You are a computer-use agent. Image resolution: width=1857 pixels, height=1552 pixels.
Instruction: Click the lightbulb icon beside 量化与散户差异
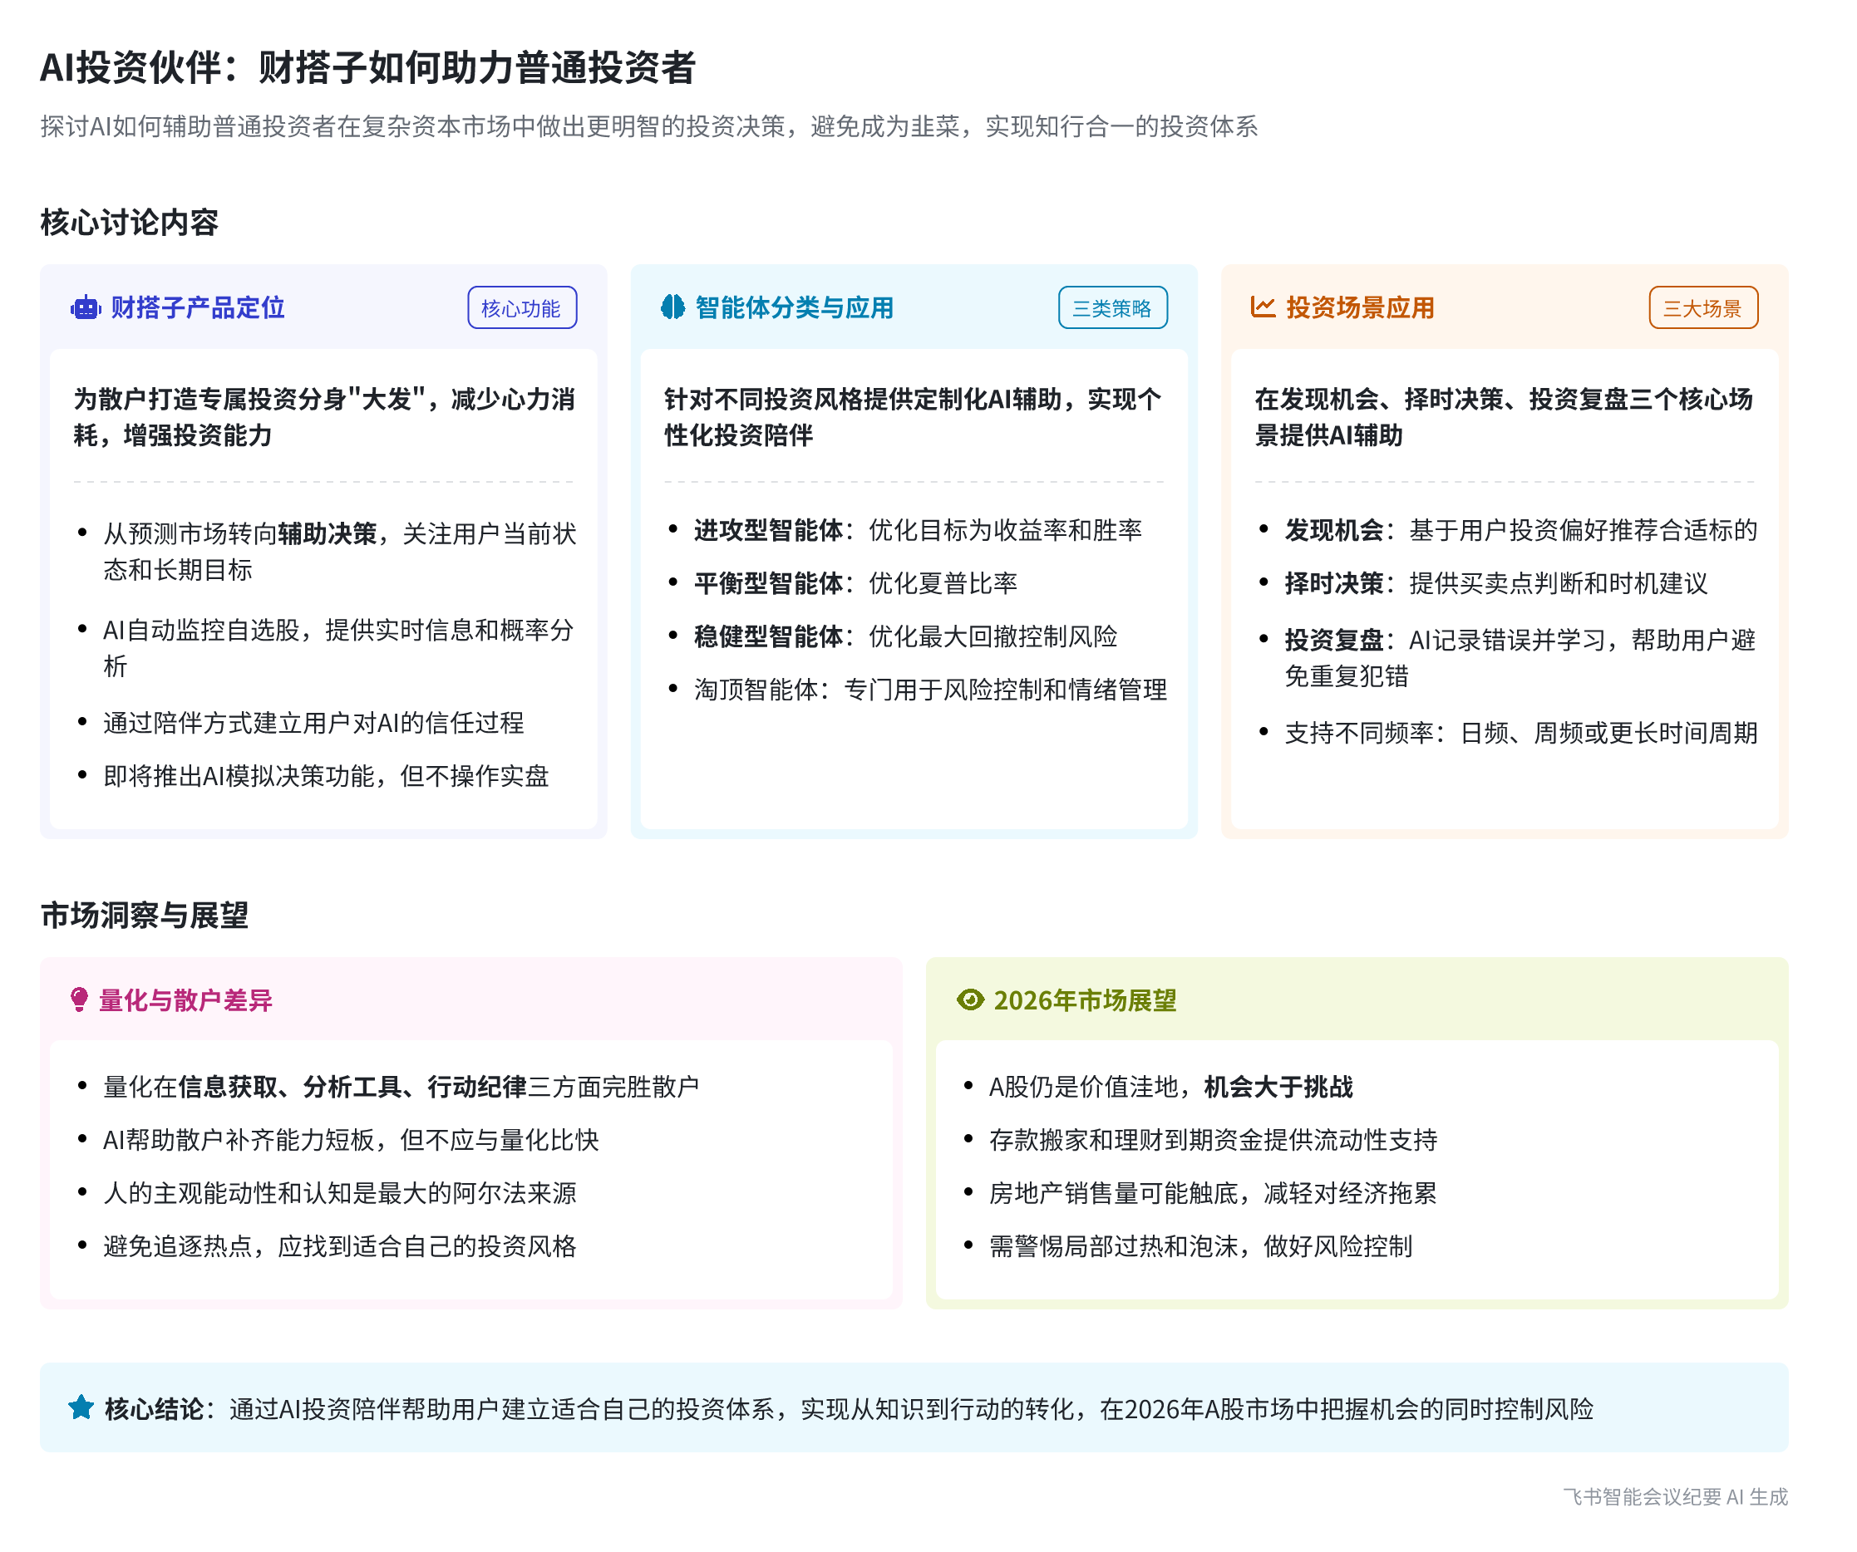79,999
